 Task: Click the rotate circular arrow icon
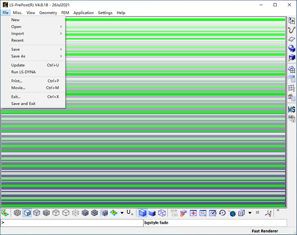point(222,213)
